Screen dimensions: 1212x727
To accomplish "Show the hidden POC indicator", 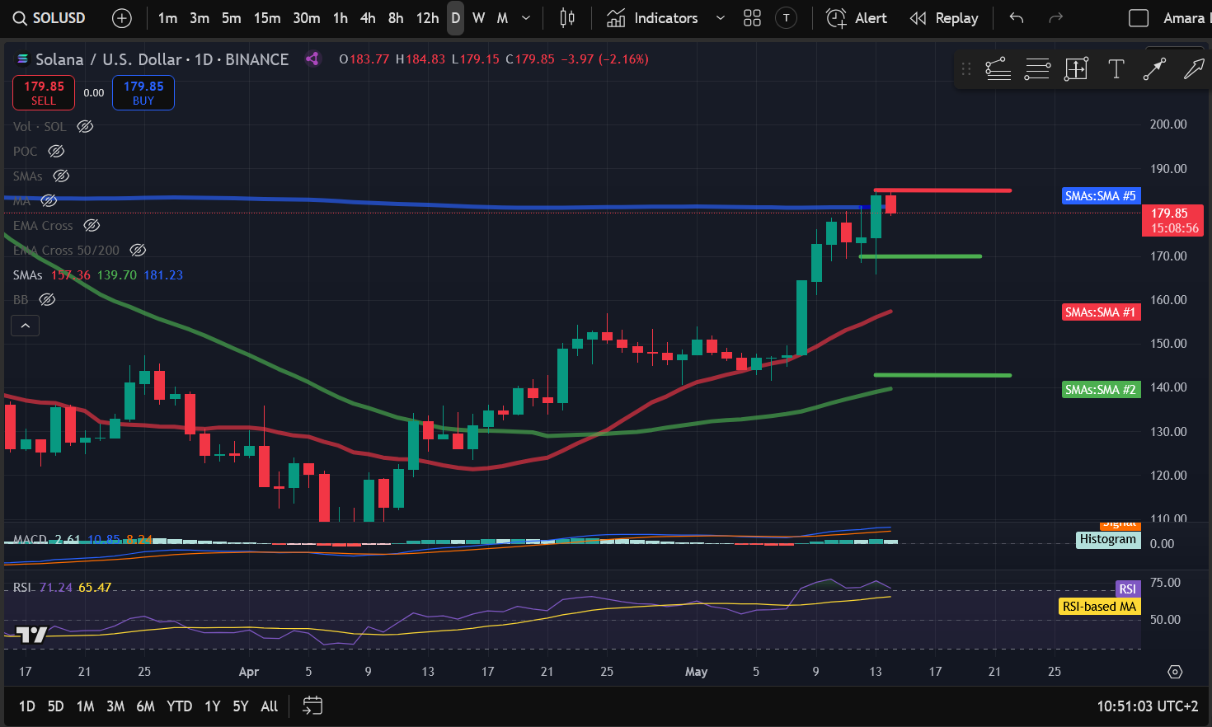I will coord(56,151).
